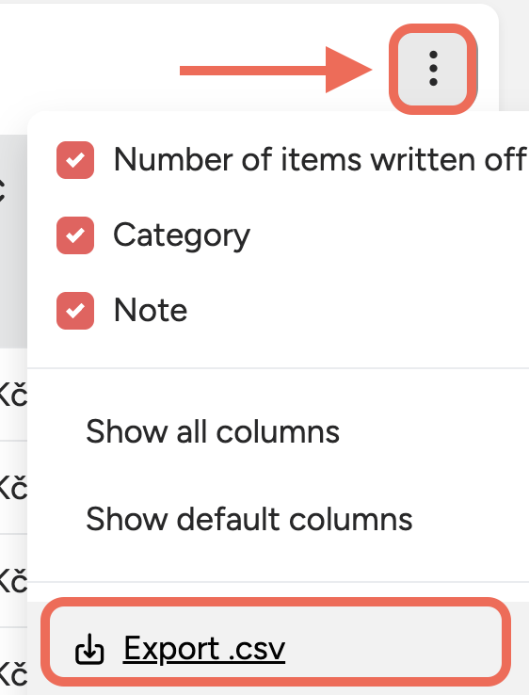Choose Show default columns
This screenshot has width=529, height=695.
pos(249,519)
